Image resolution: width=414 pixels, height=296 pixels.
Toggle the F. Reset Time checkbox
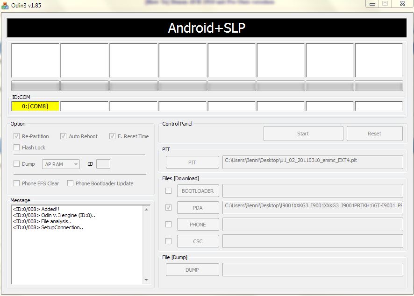(112, 136)
